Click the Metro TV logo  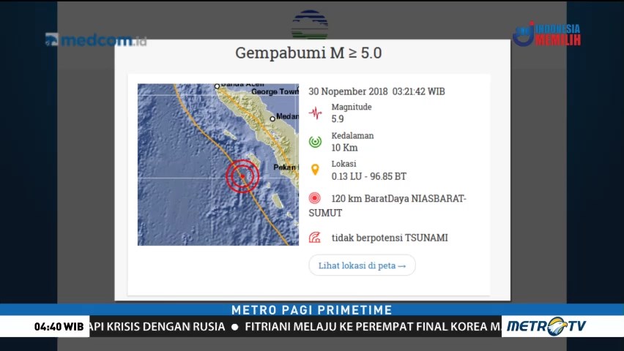(x=546, y=326)
